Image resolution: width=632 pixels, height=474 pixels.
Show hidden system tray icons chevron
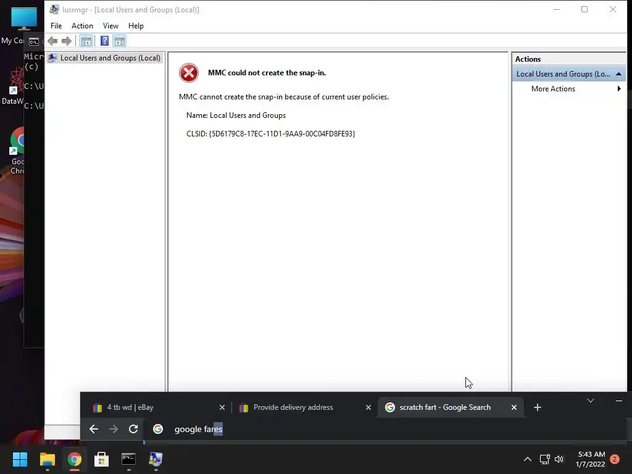[x=527, y=459]
